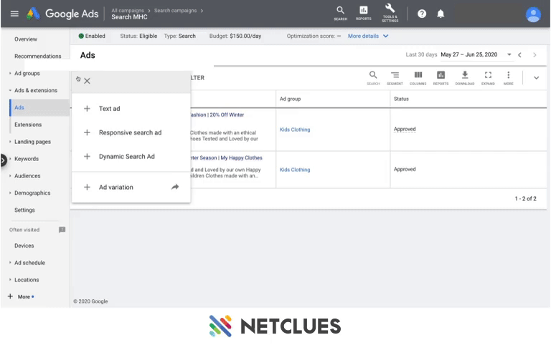Collapse the toolbar chevron at far right

tap(536, 78)
